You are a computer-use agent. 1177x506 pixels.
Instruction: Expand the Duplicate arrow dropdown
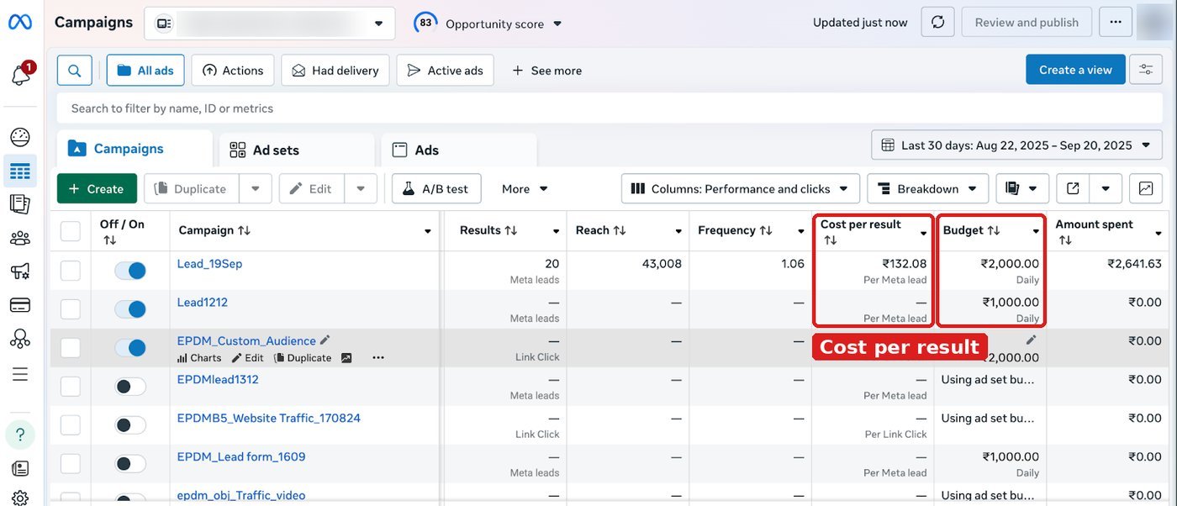[256, 189]
